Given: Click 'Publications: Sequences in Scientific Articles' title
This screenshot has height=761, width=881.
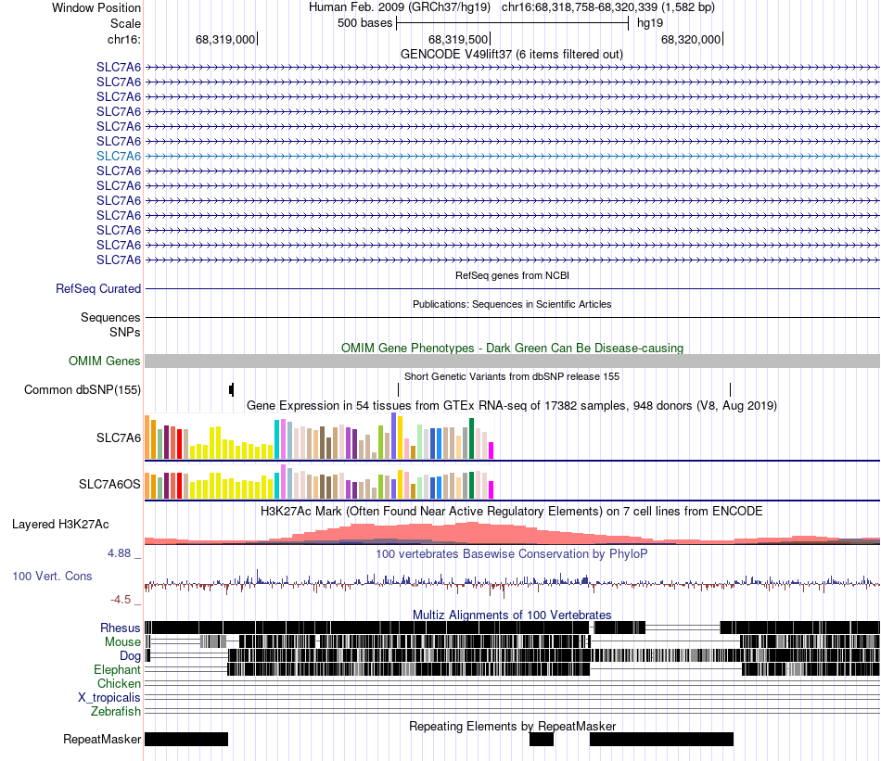Looking at the screenshot, I should (x=512, y=304).
